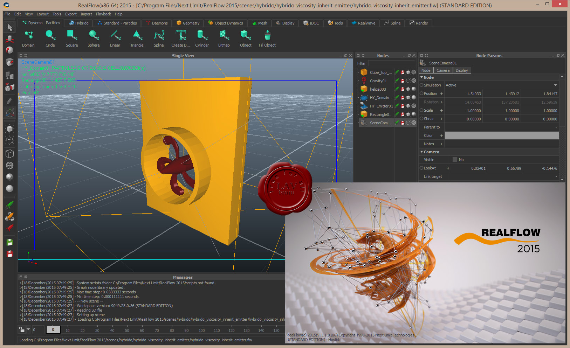Expand Position options with plus

(x=441, y=93)
